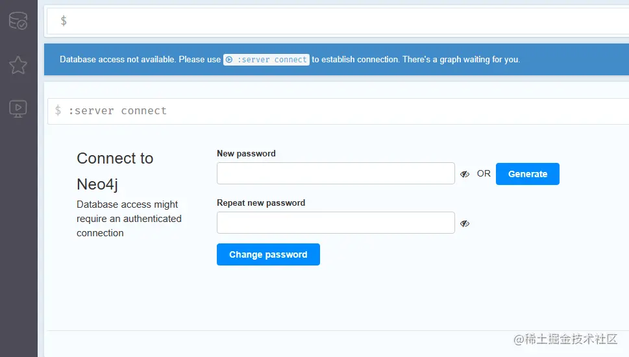Click the dollar prompt in the top editor
This screenshot has height=357, width=629.
64,21
